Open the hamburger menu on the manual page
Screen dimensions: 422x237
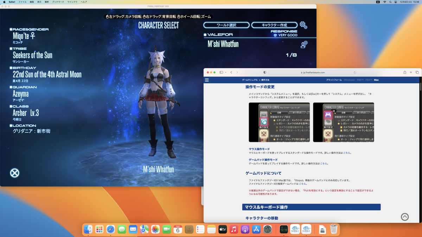tap(207, 80)
